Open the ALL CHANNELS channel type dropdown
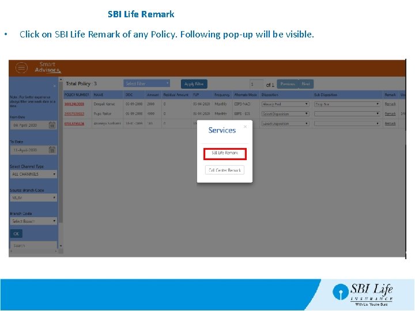The width and height of the screenshot is (415, 311). tap(33, 174)
